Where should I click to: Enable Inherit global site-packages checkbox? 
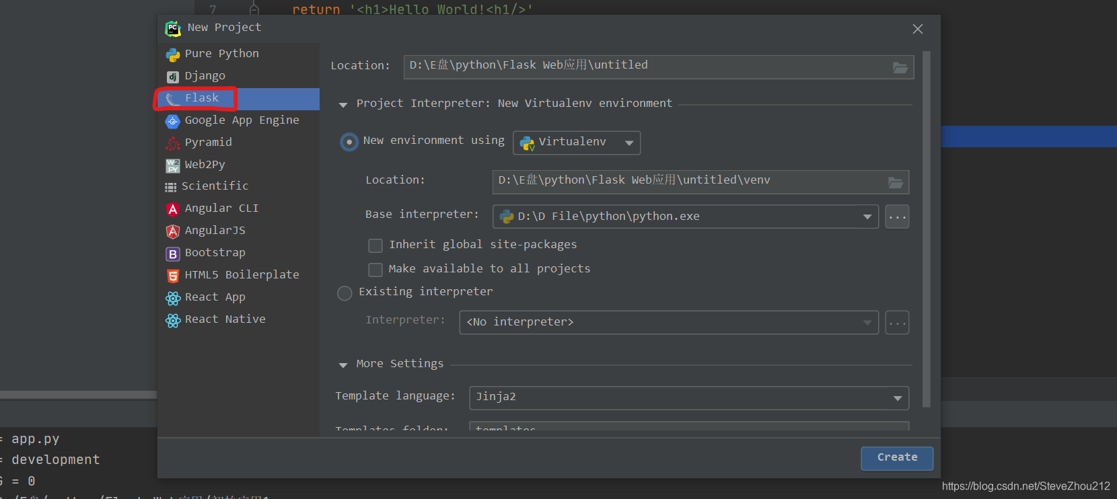click(375, 245)
